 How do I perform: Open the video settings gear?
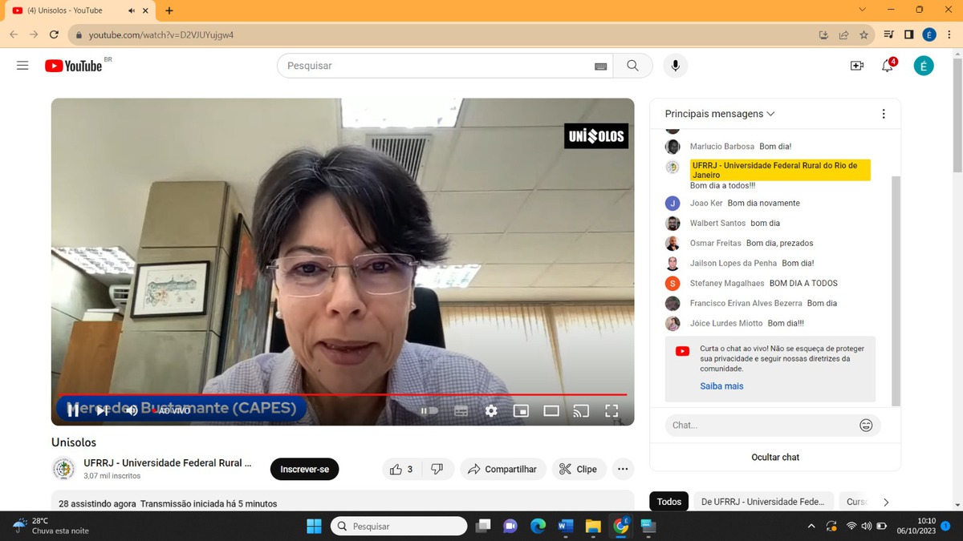pos(491,411)
